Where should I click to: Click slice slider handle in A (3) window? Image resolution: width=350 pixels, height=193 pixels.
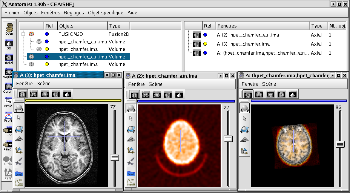(115, 158)
